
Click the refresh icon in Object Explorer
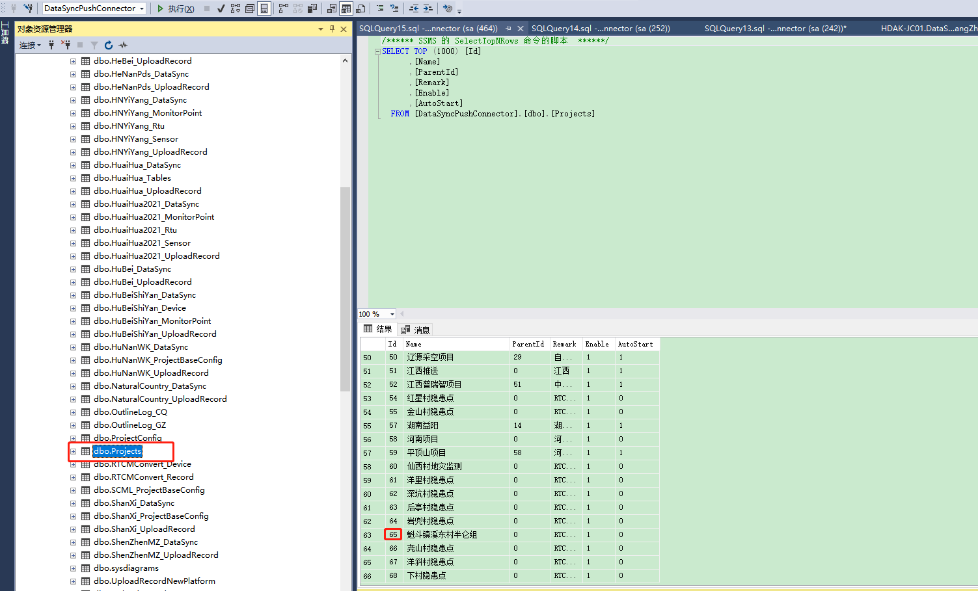[x=109, y=45]
